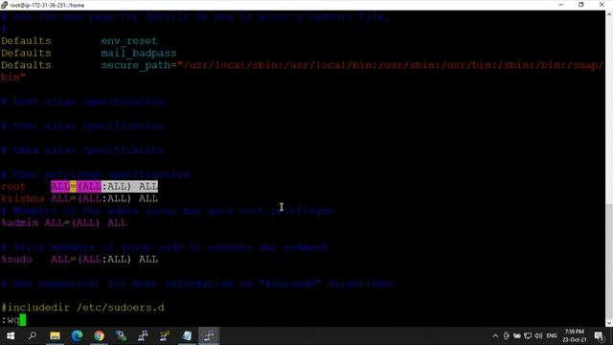Open the notification center icon
613x345 pixels.
[x=599, y=335]
